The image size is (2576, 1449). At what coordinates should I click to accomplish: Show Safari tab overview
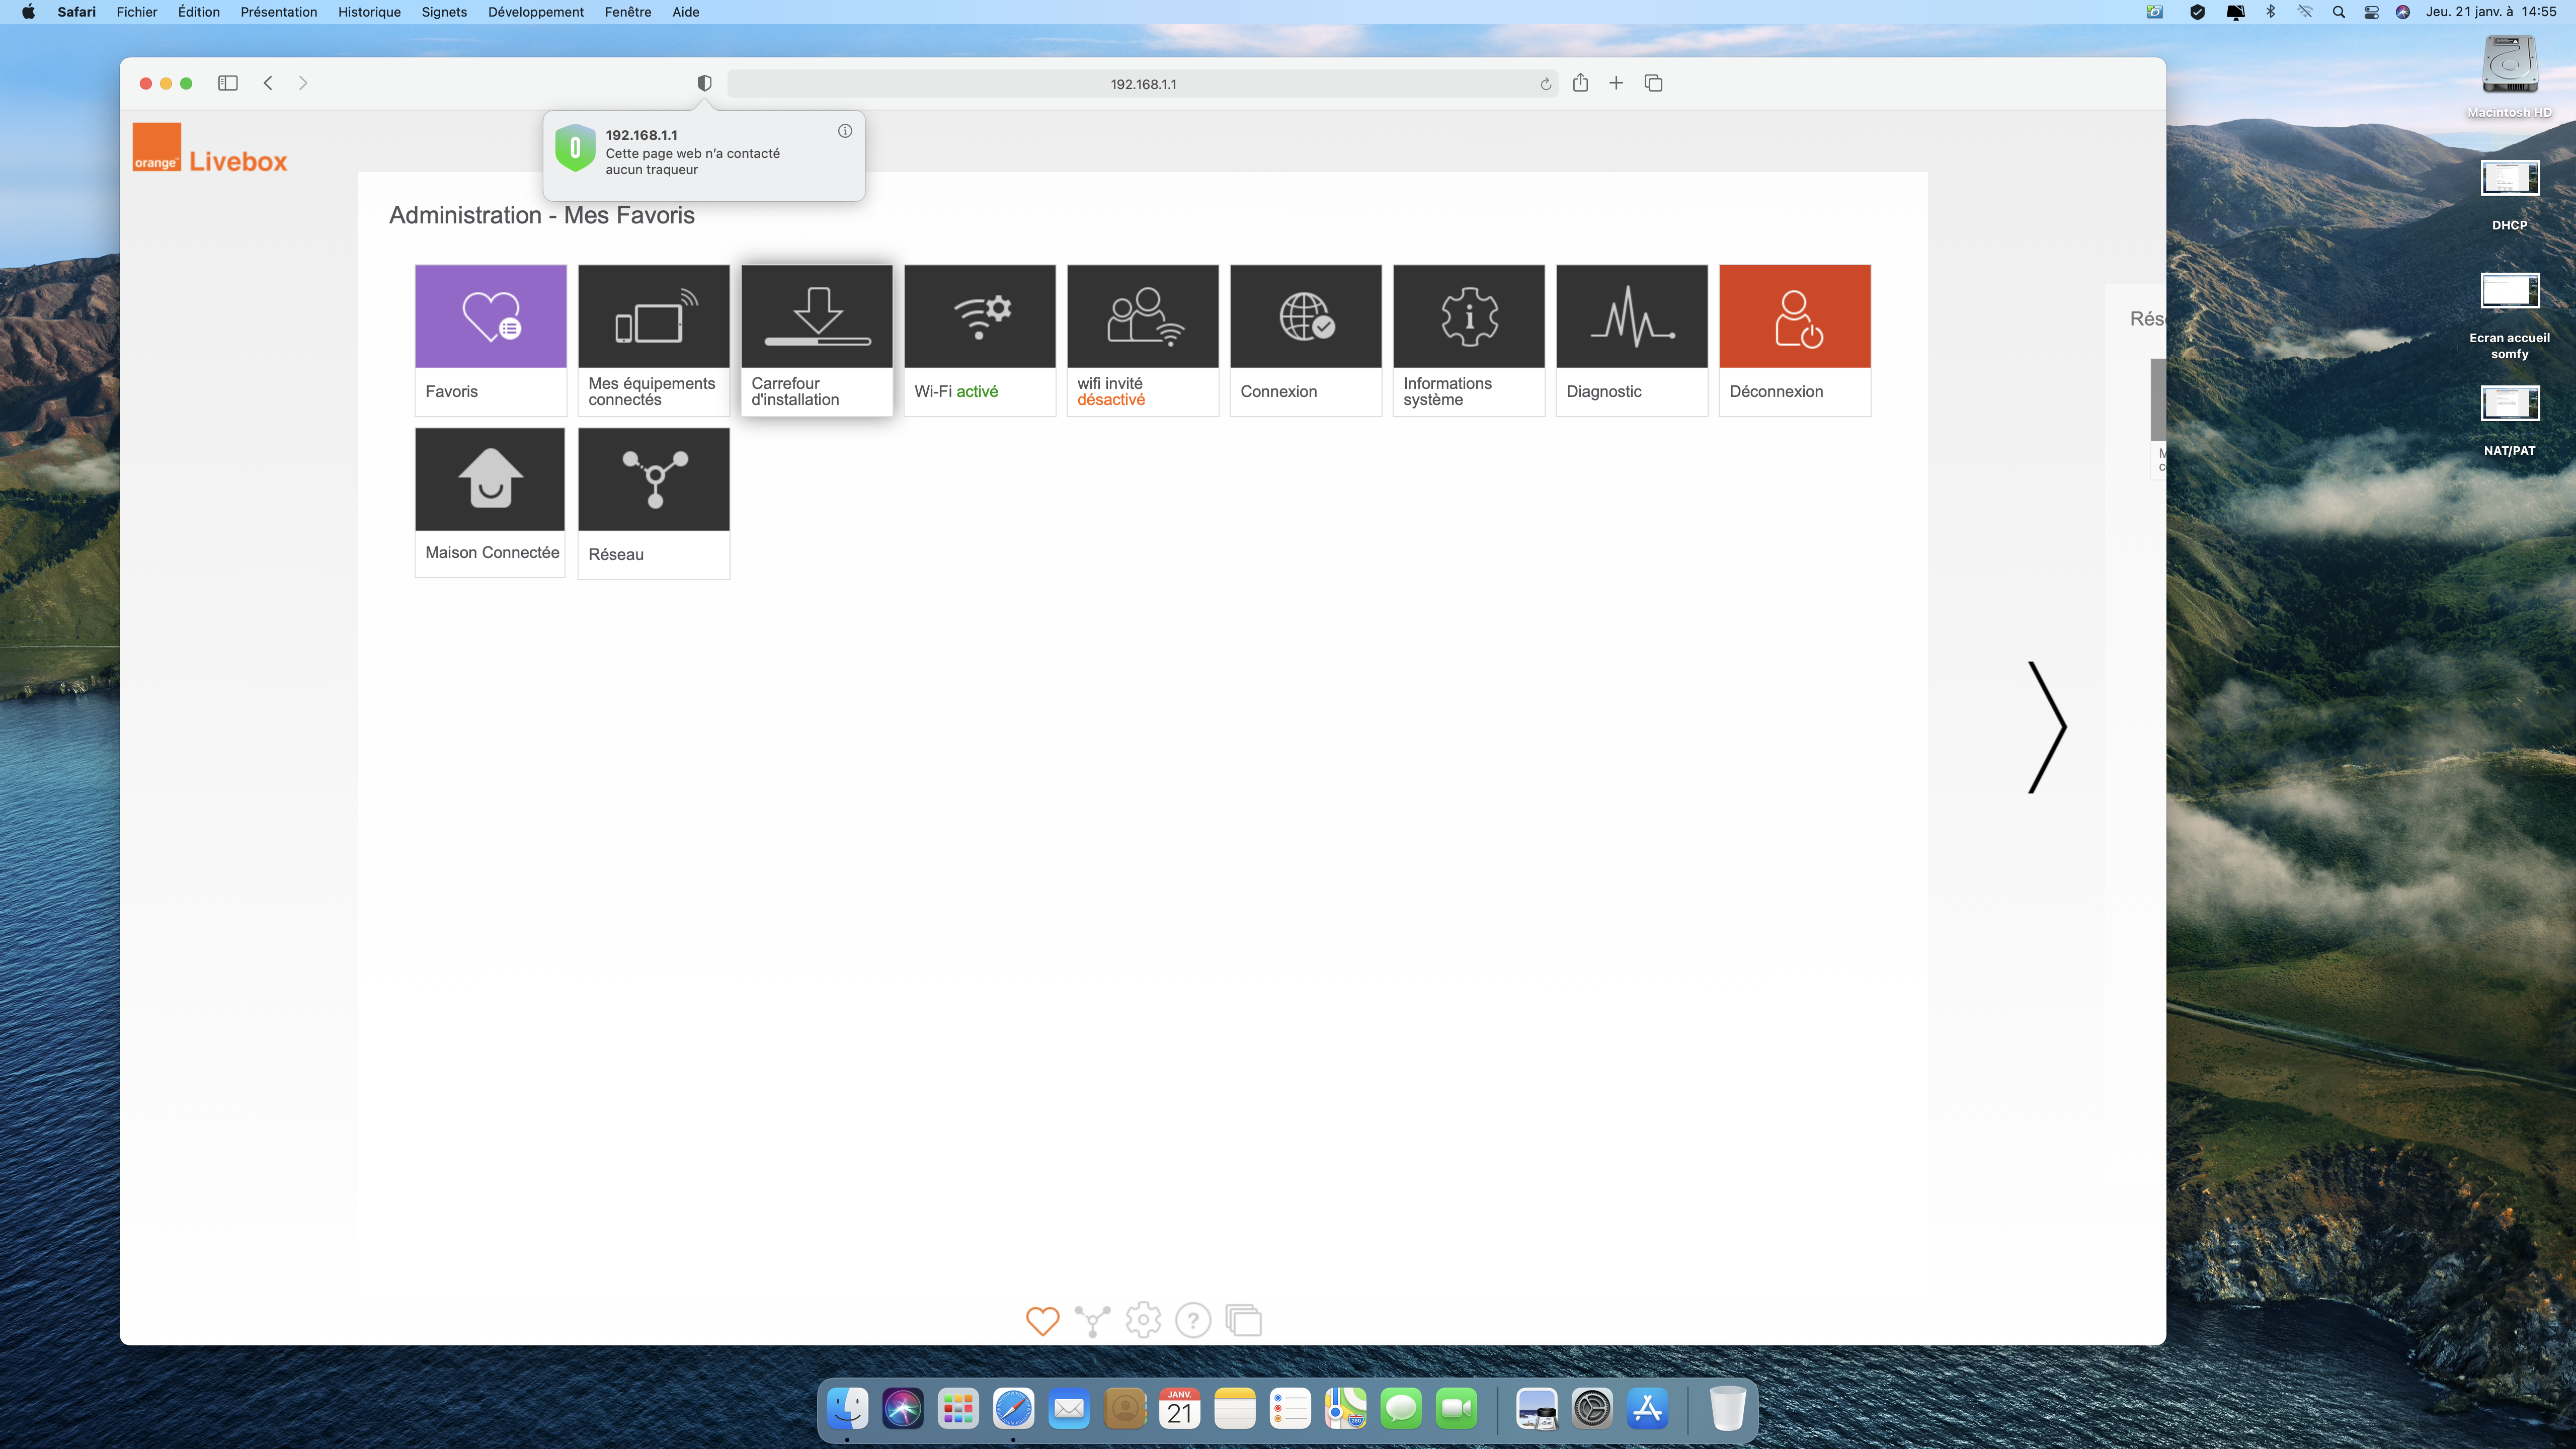tap(1653, 83)
